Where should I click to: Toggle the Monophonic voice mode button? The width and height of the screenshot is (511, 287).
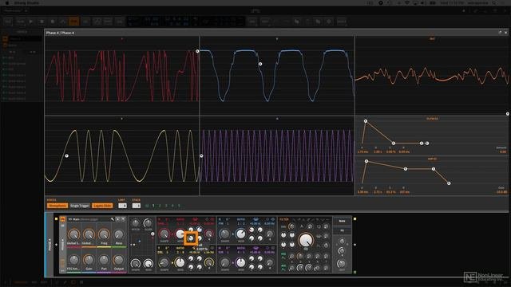pos(57,206)
